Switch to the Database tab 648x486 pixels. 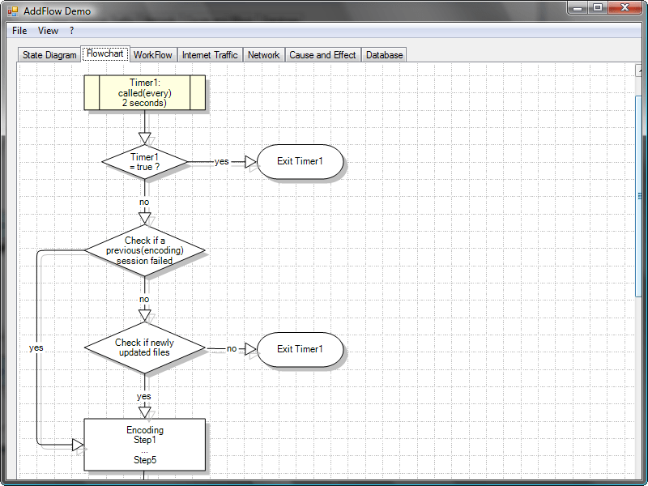pos(386,54)
